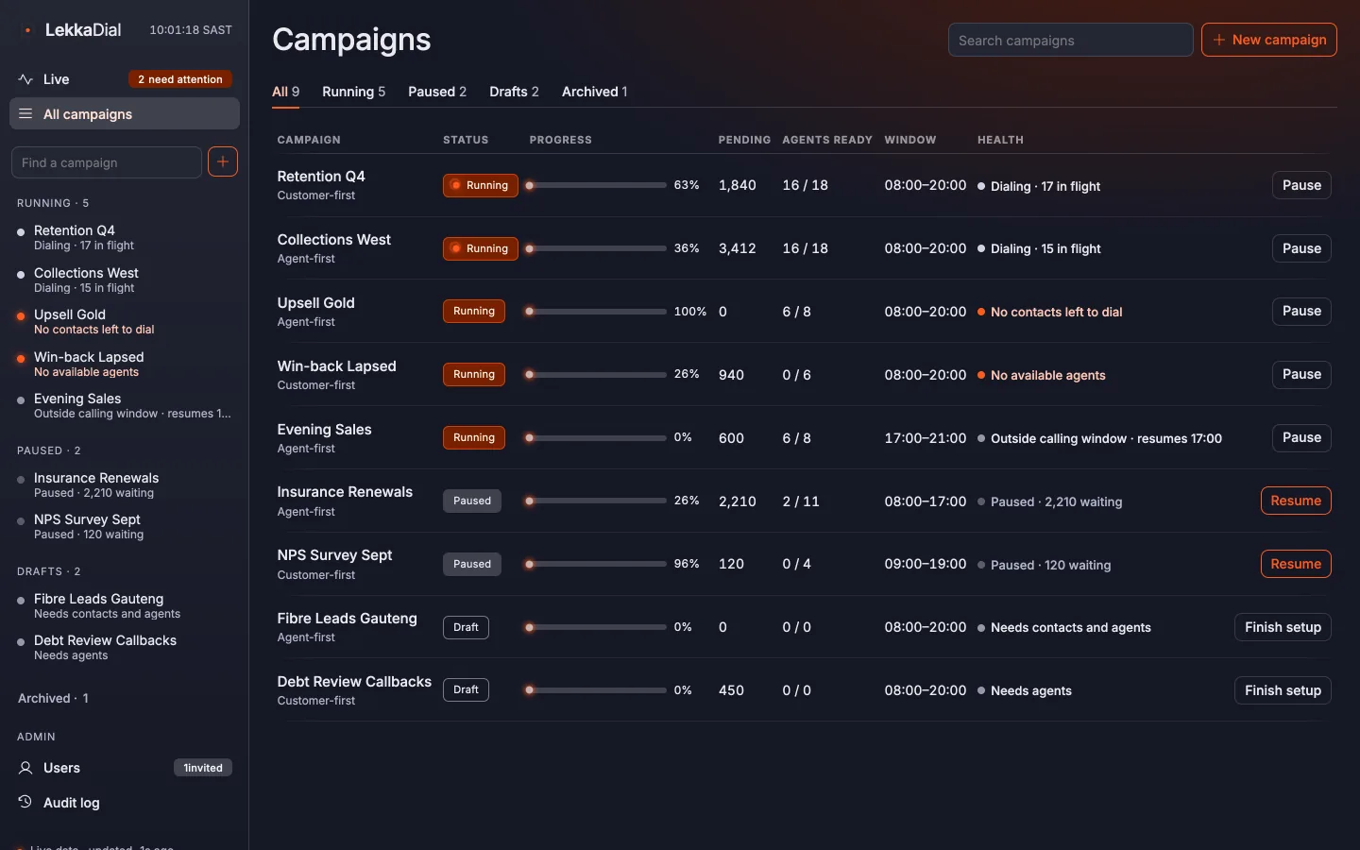
Task: Create a new campaign
Action: pyautogui.click(x=1269, y=40)
